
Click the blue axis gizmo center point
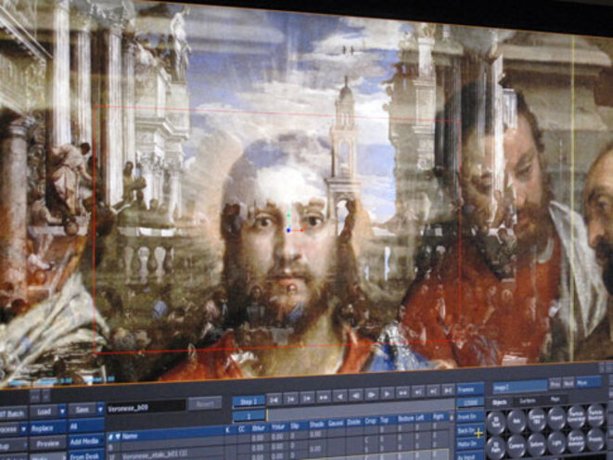(x=288, y=231)
